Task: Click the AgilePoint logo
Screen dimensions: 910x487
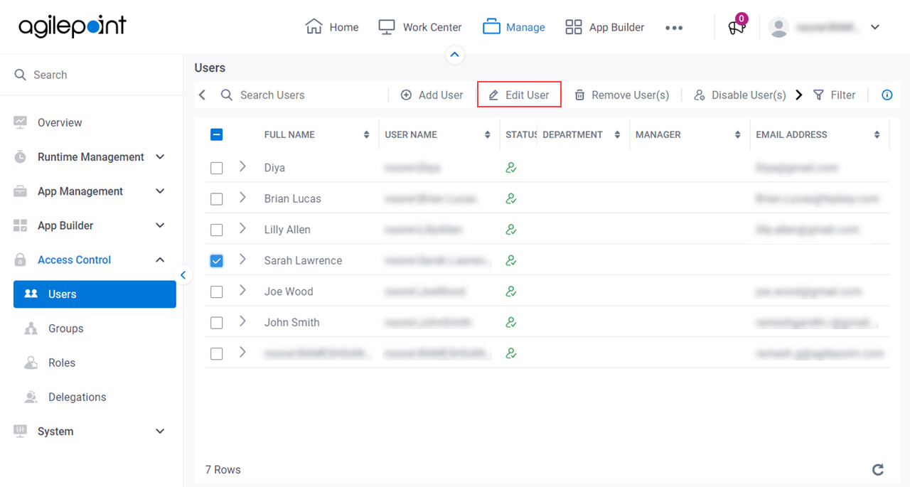Action: [73, 27]
